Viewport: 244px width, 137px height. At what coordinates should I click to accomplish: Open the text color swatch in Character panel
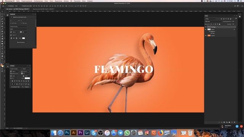(x=27, y=78)
